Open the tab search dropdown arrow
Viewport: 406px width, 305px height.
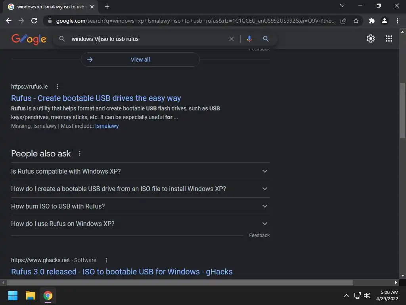click(x=342, y=6)
